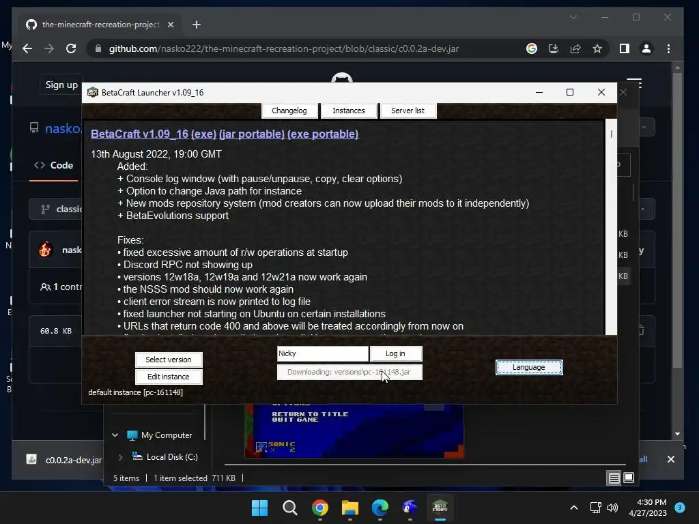This screenshot has height=524, width=699.
Task: Open the Windows Start menu
Action: point(260,508)
